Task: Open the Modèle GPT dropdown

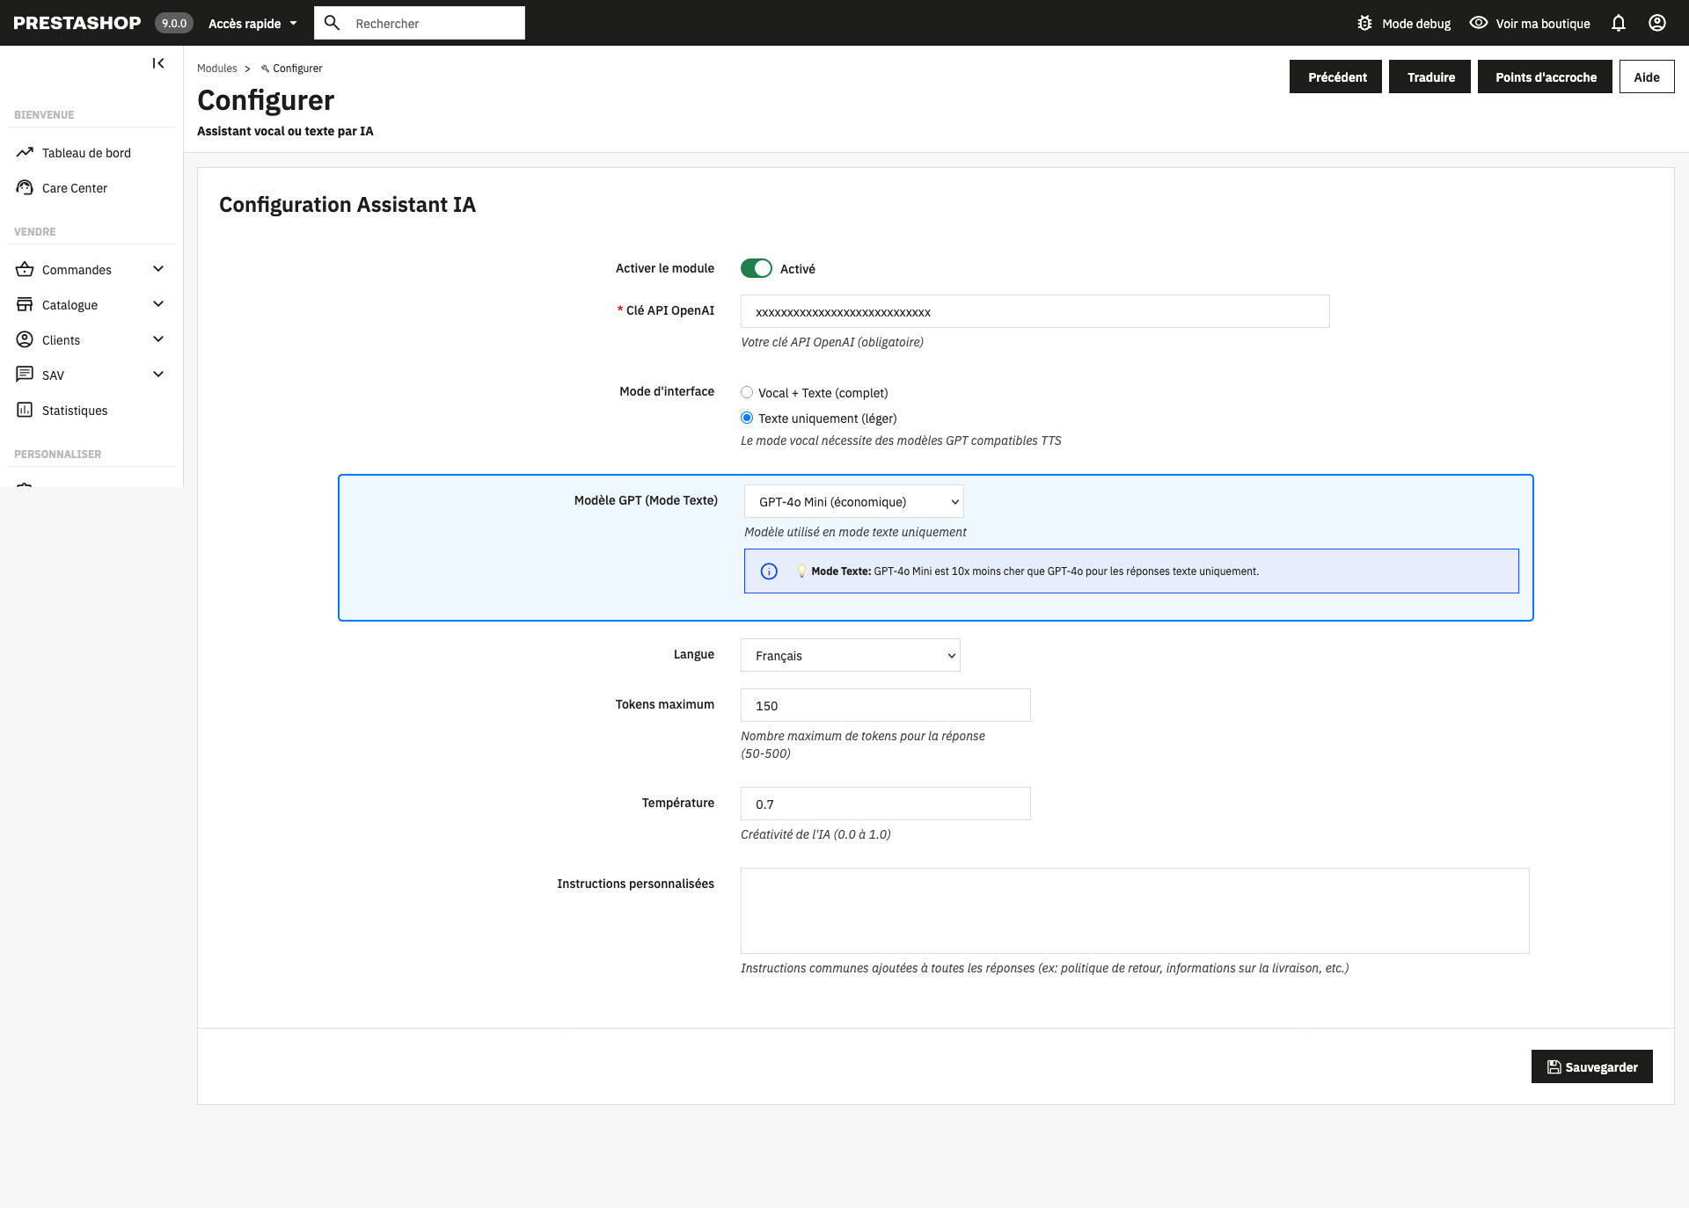Action: tap(853, 501)
